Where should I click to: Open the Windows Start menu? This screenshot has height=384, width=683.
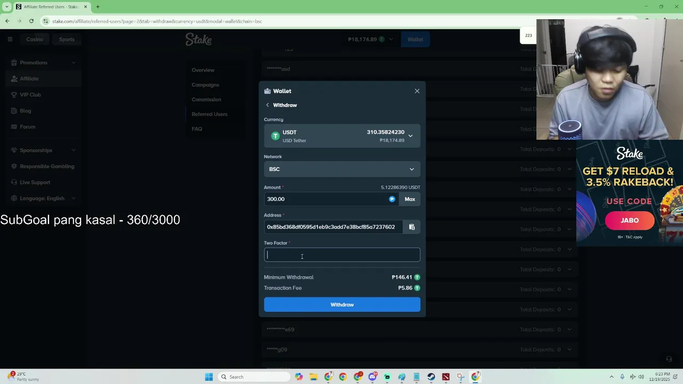209,377
